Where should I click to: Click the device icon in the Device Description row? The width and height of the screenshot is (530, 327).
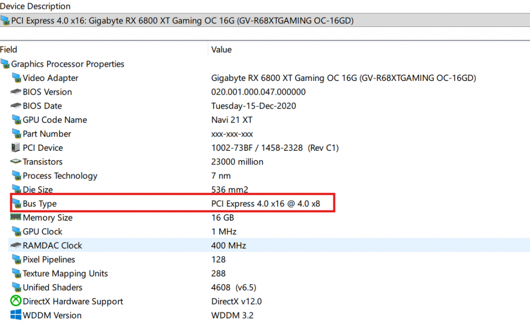5,21
